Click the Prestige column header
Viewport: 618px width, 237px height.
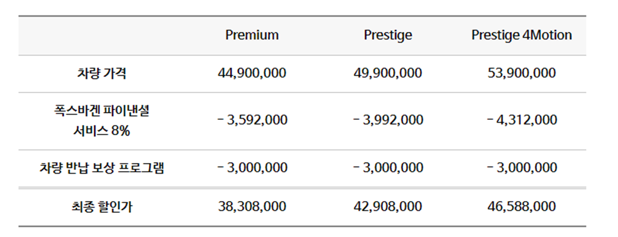click(388, 35)
